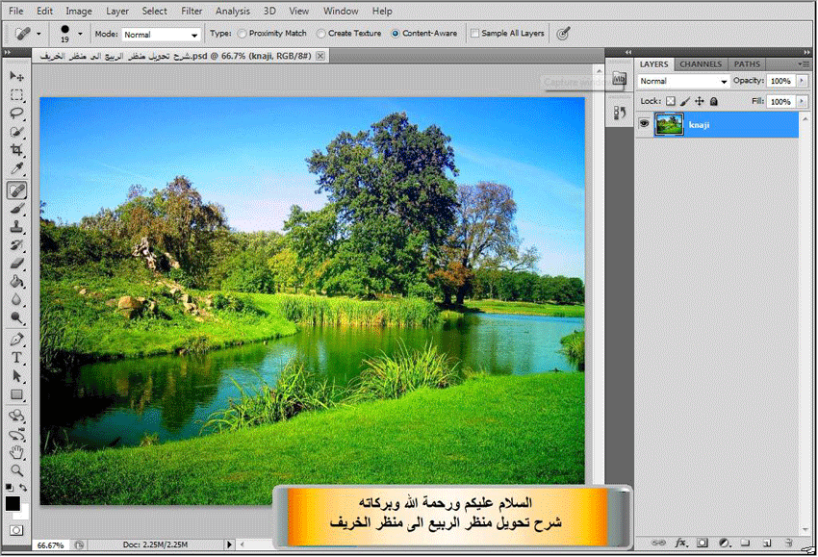Open the brush Mode dropdown

click(161, 35)
